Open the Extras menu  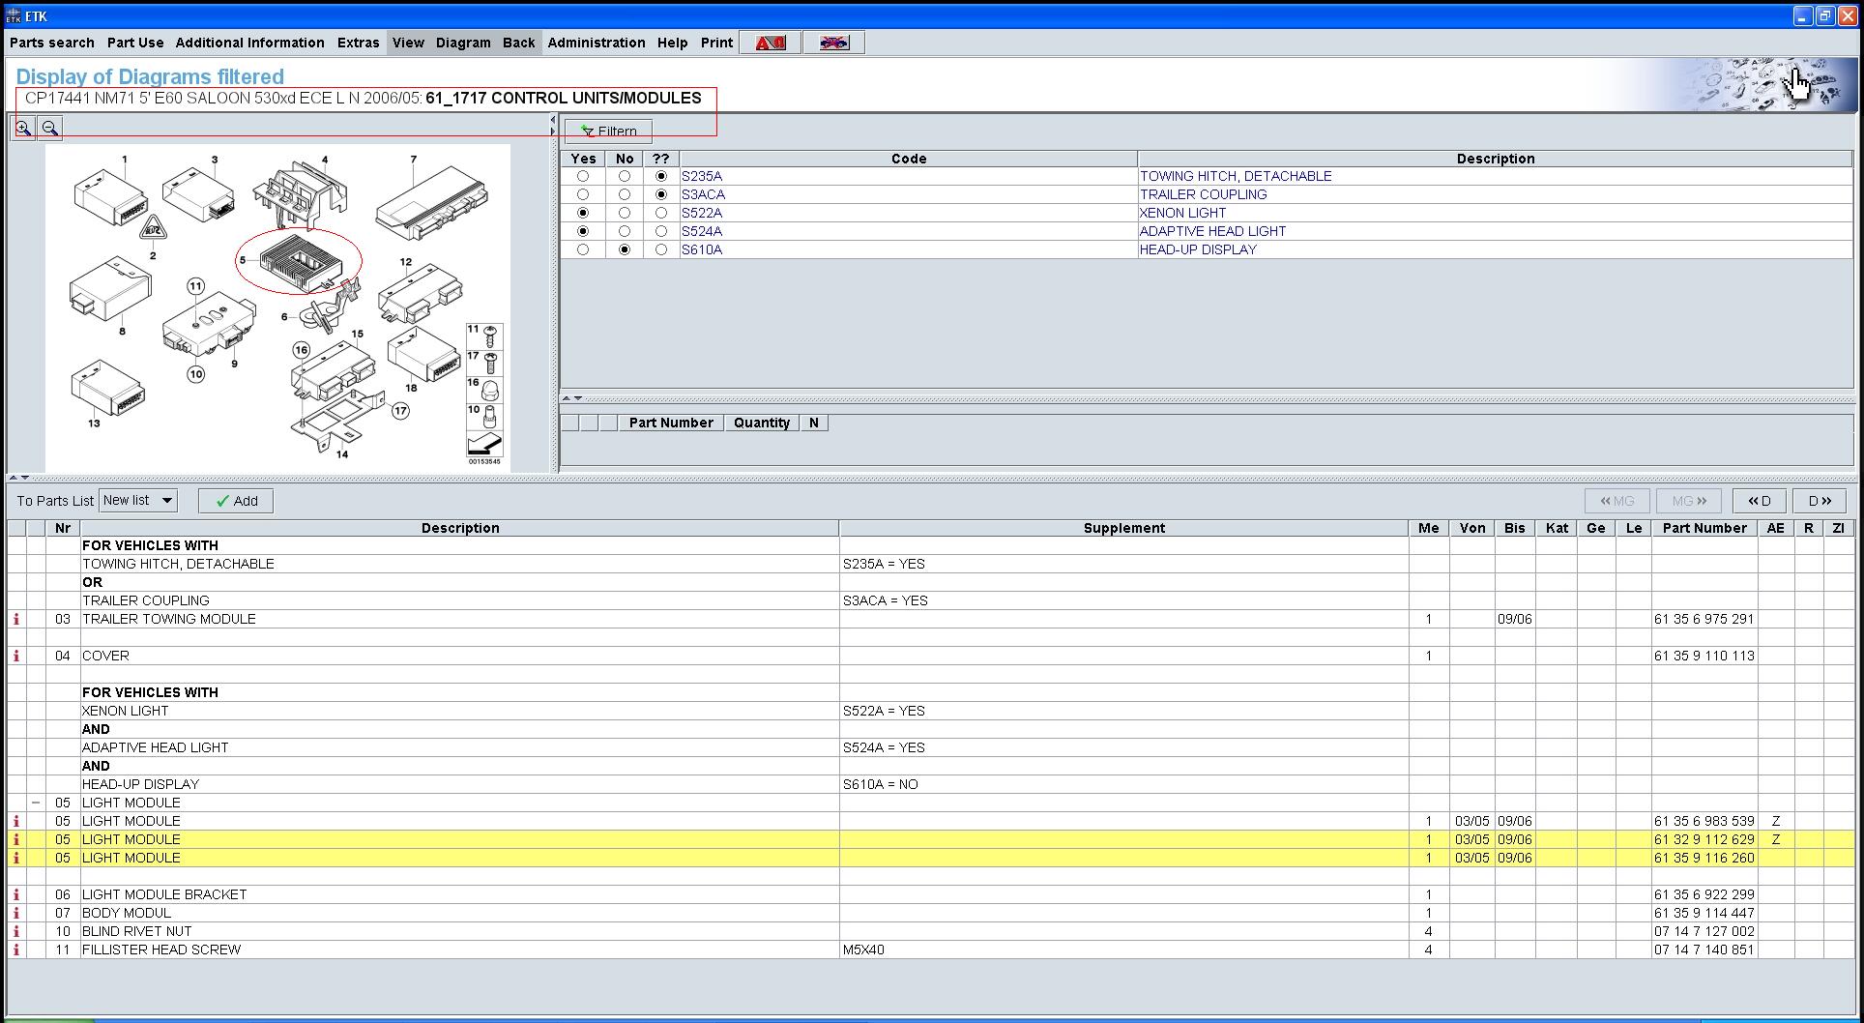[358, 43]
